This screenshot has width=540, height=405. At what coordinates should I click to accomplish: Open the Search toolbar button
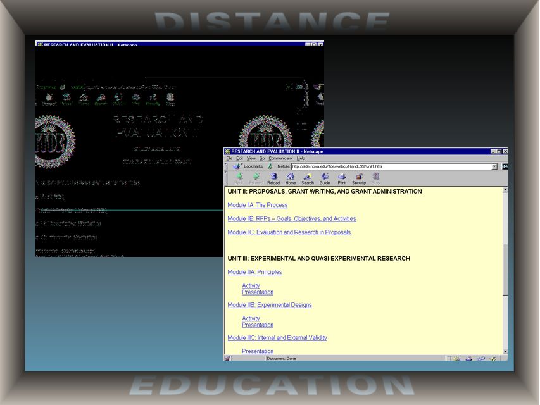click(x=308, y=178)
